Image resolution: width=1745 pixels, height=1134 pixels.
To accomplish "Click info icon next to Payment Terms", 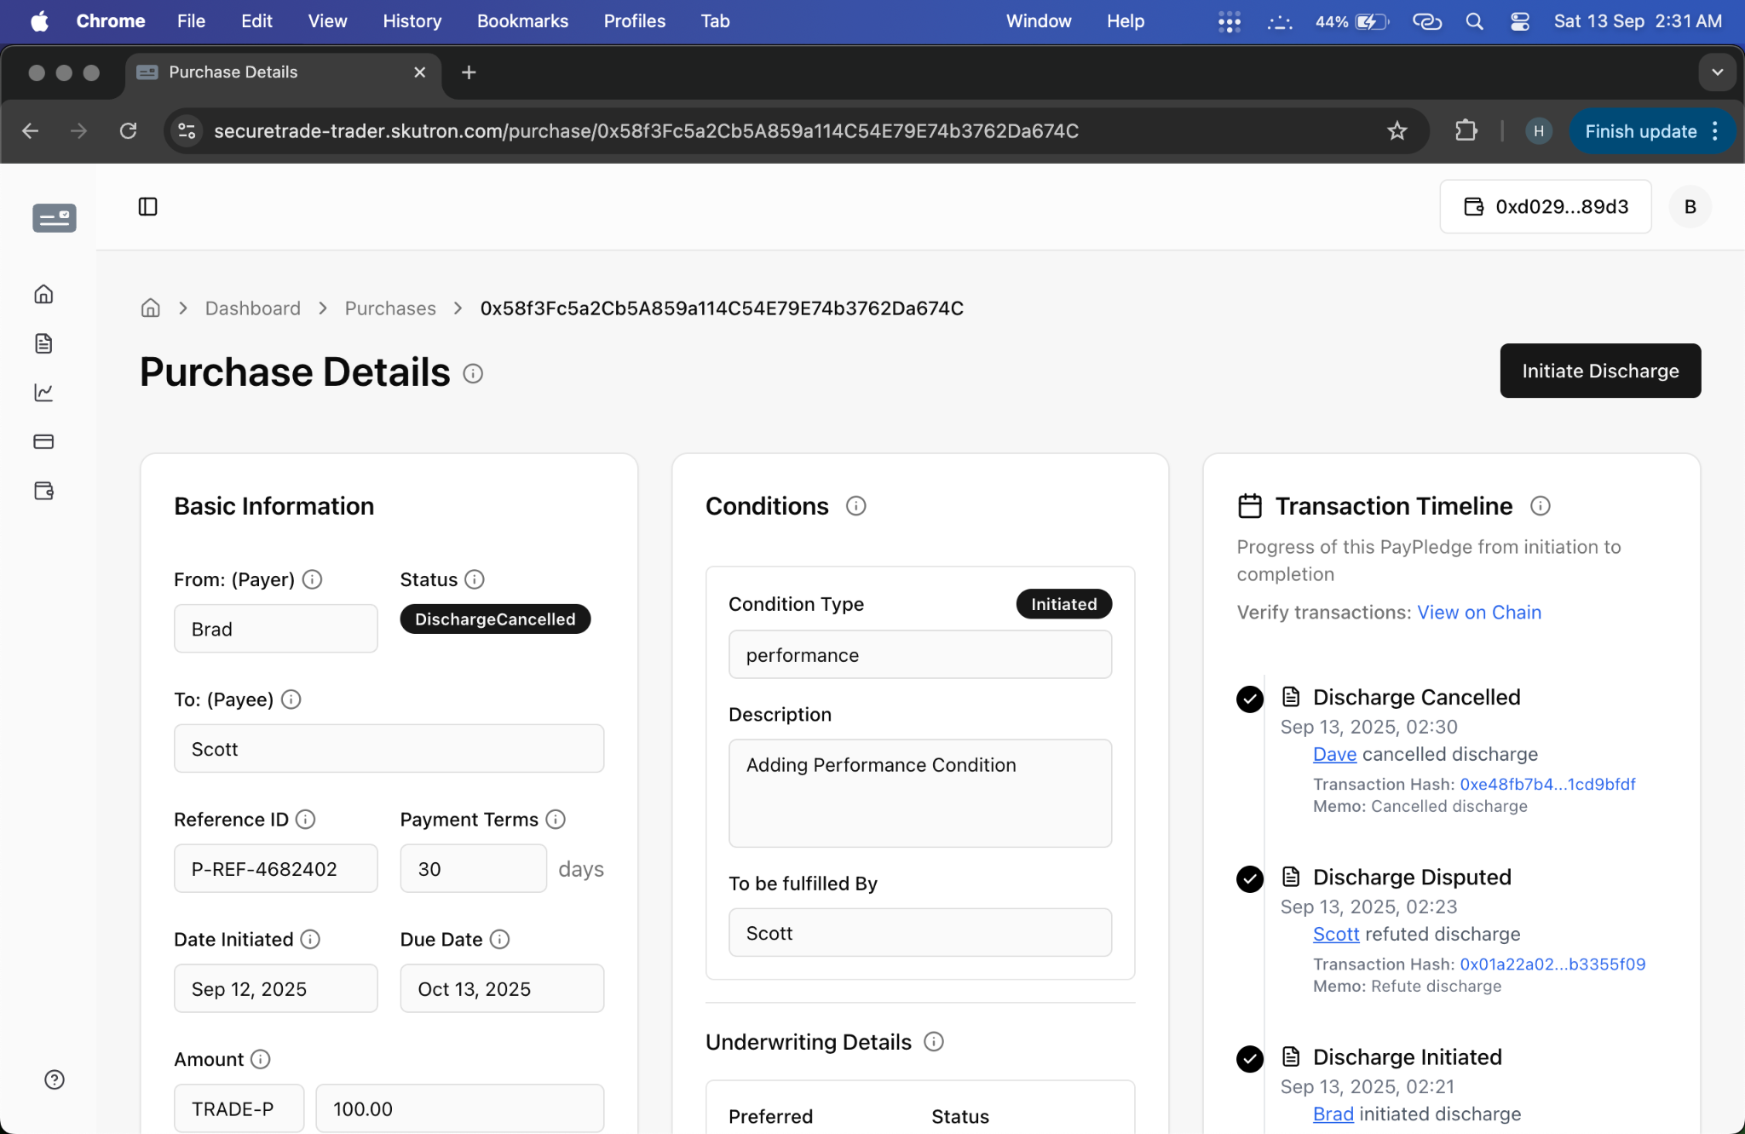I will 556,820.
